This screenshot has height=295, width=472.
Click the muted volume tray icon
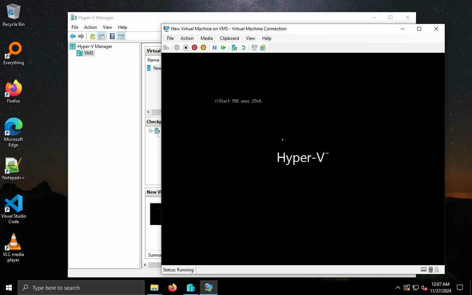pyautogui.click(x=424, y=288)
